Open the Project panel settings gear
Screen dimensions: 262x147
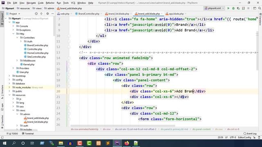pos(47,13)
